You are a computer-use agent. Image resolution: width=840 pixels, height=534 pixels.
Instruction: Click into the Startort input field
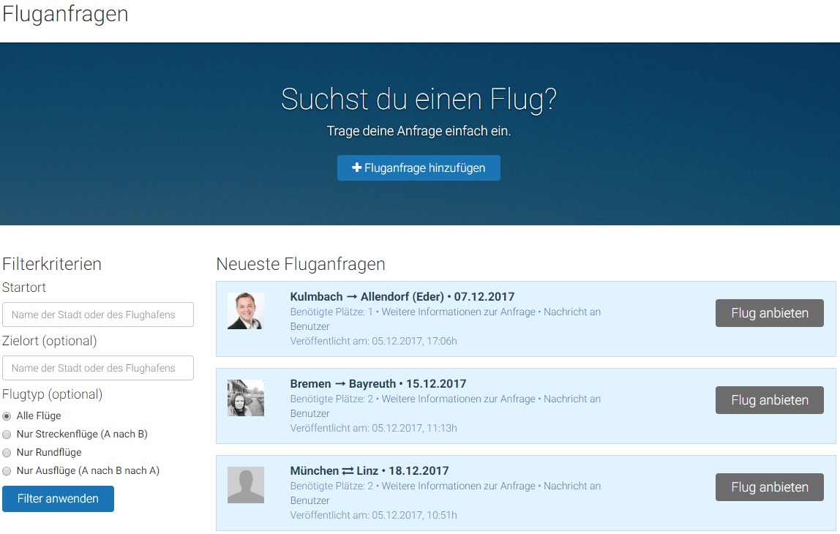coord(97,314)
